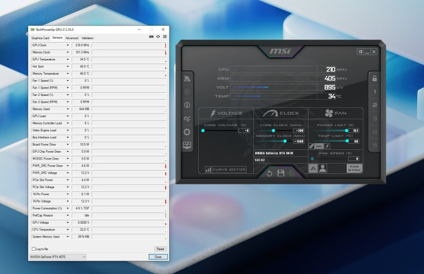Switch to the Graphics Card tab

(40, 38)
